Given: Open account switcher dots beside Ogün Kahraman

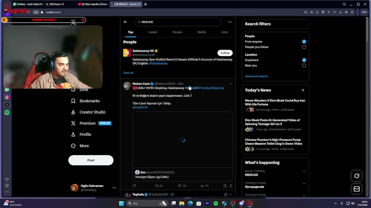Looking at the screenshot, I should pos(114,188).
